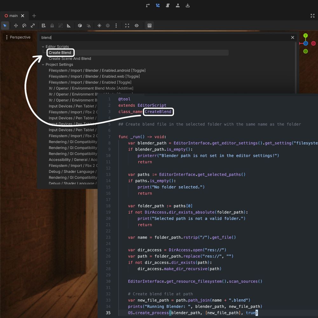Open the list selectable nodes tool
This screenshot has height=318, width=318.
(x=44, y=25)
